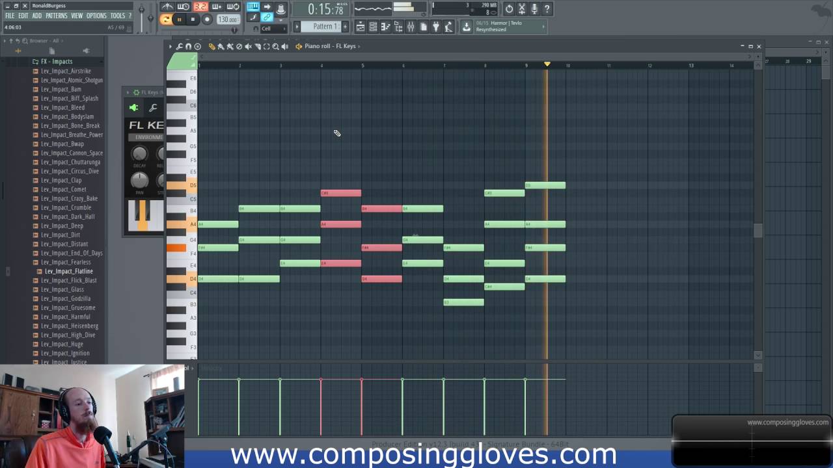Choose the Select tool in piano roll toolbar
Viewport: 833px width, 468px height.
pyautogui.click(x=266, y=46)
